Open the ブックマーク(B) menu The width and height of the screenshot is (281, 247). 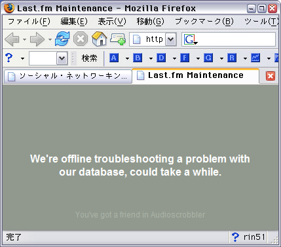(204, 22)
